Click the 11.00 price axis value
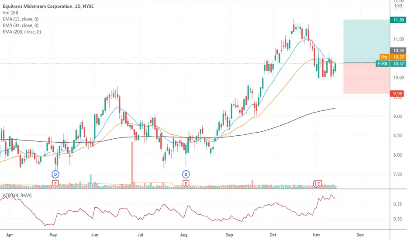Screen dimensions: 407x240 [398, 39]
